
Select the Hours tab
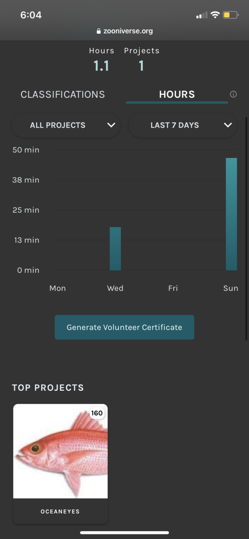click(x=177, y=94)
